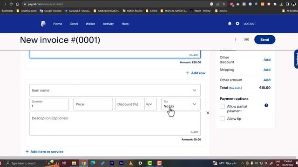298x167 pixels.
Task: Open Help in PayPal nav
Action: pos(125,24)
